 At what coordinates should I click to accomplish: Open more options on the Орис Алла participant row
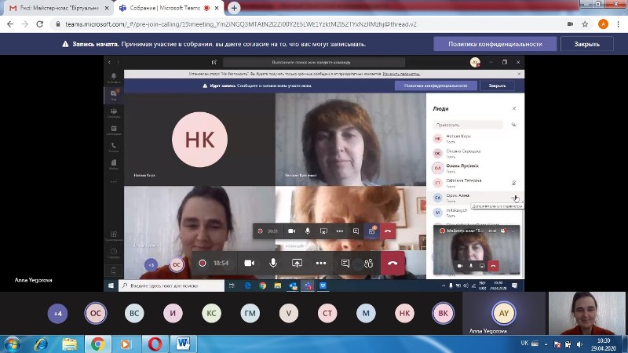click(x=514, y=198)
